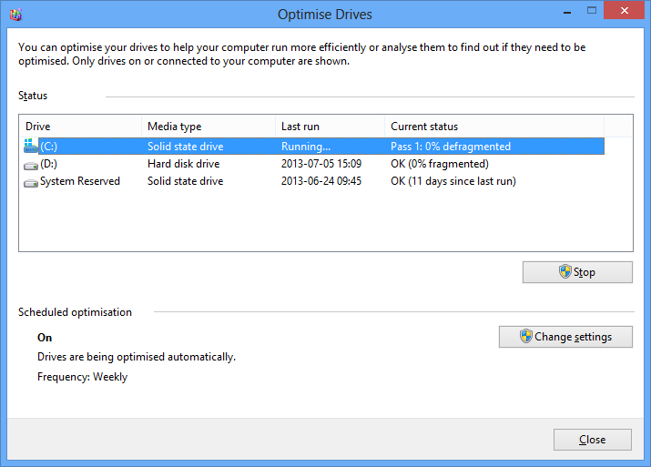This screenshot has height=467, width=651.
Task: Sort by the Drive column header
Action: pyautogui.click(x=80, y=127)
